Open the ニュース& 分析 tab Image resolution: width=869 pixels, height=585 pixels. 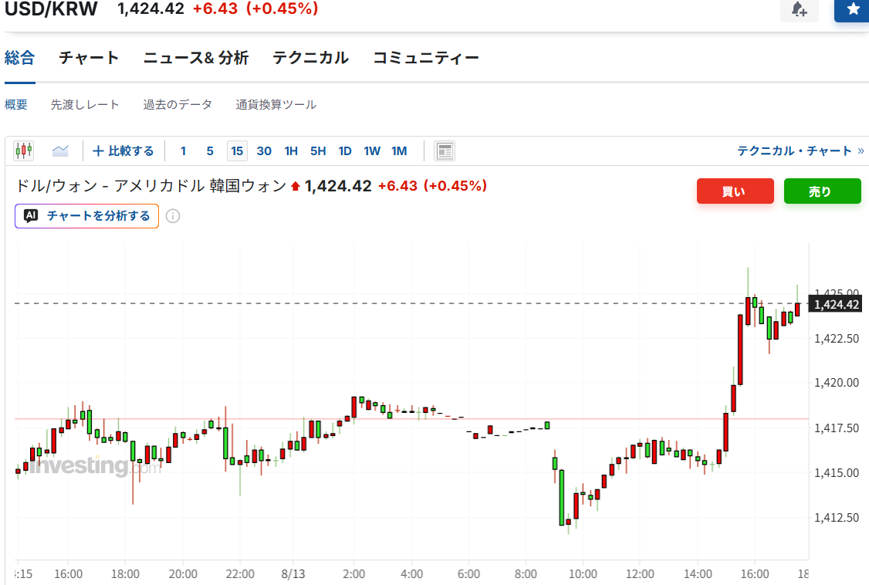(195, 58)
